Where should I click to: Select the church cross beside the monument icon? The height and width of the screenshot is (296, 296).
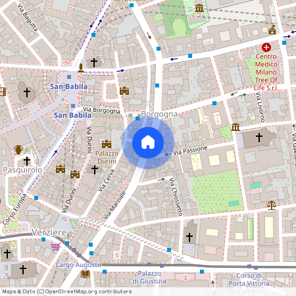(x=94, y=62)
